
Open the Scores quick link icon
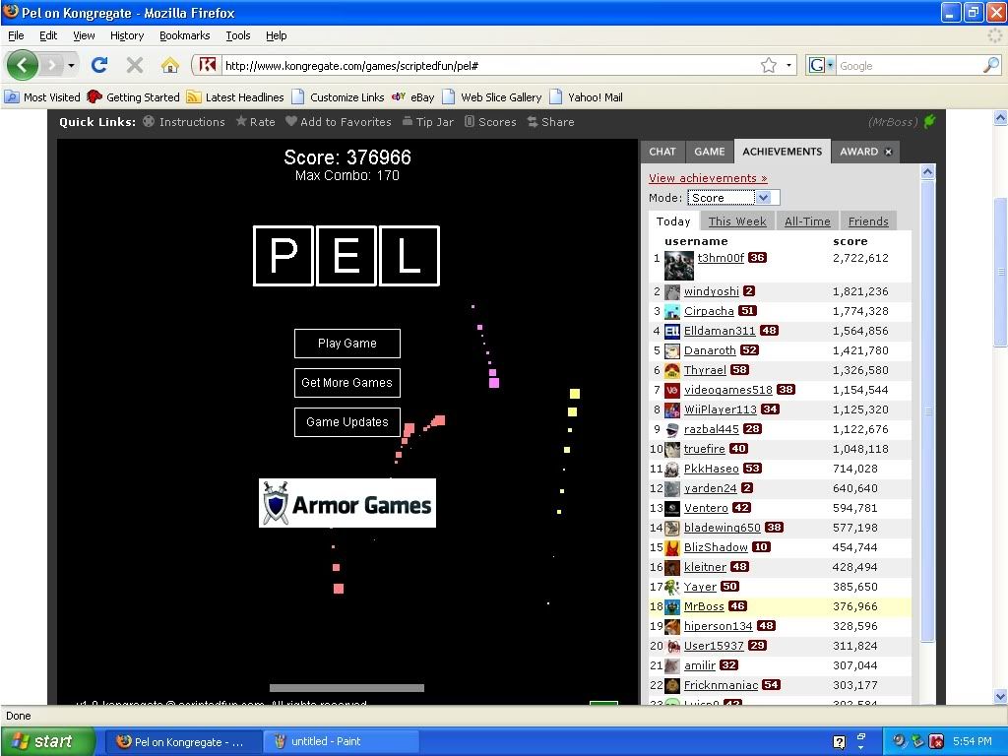(470, 121)
